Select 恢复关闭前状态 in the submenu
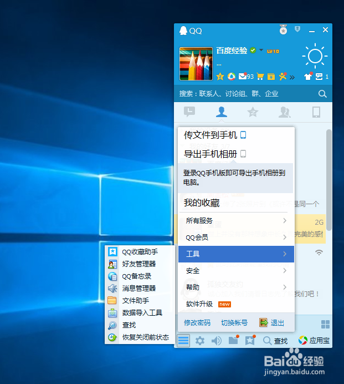Viewport: 344px width, 384px height. 140,337
